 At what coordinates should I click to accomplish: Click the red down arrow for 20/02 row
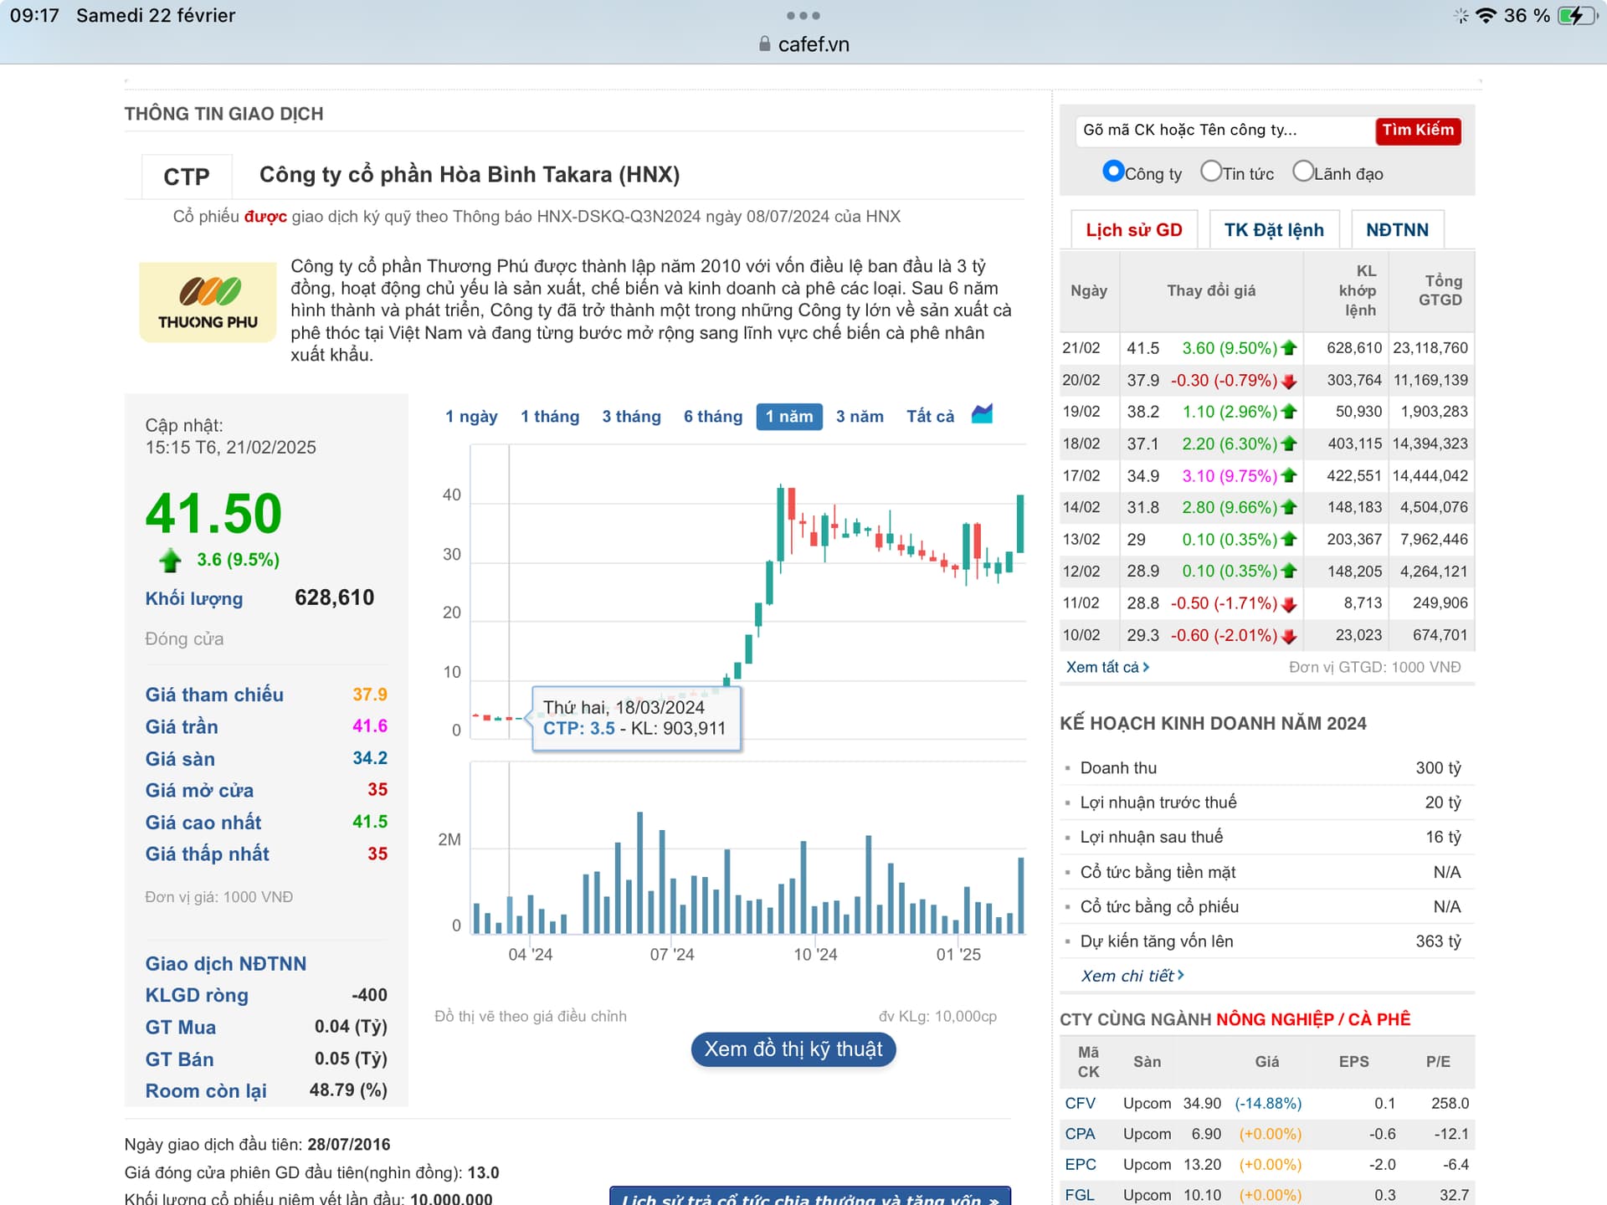(1289, 381)
